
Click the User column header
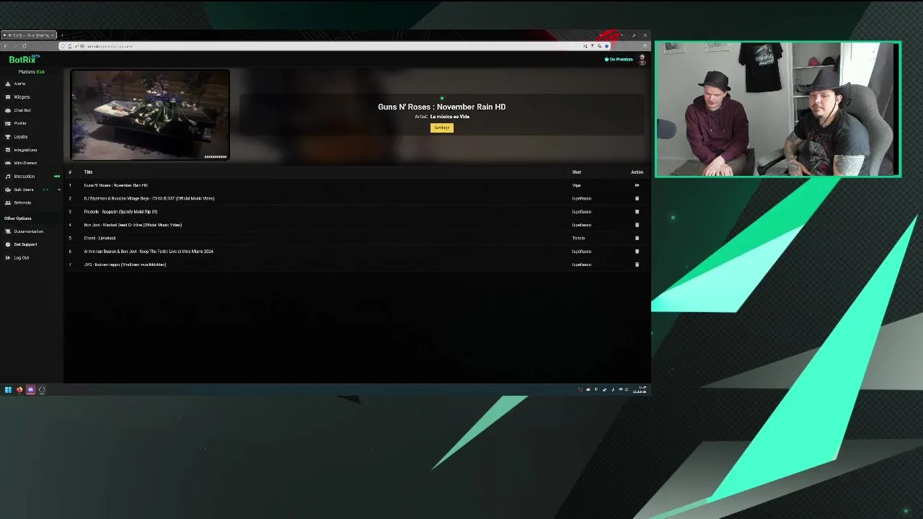click(x=577, y=172)
